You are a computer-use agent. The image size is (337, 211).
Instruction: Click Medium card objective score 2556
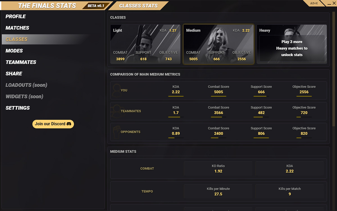point(242,59)
